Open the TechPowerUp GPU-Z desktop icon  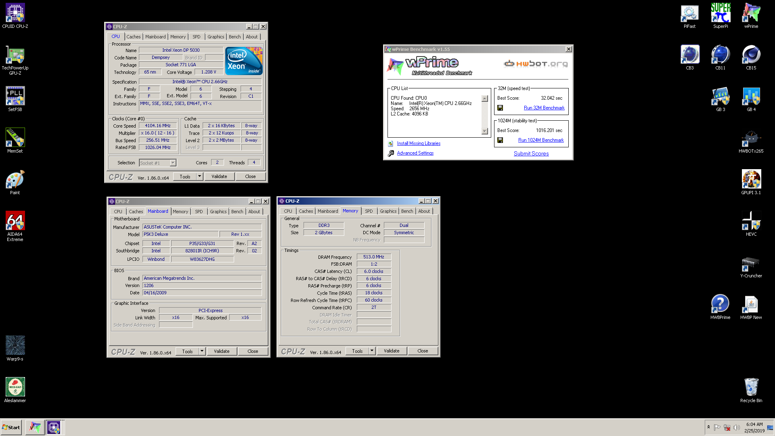pos(15,61)
